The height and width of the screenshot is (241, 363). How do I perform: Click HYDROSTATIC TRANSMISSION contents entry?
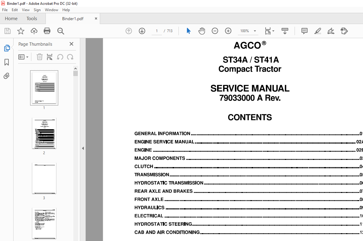(169, 183)
